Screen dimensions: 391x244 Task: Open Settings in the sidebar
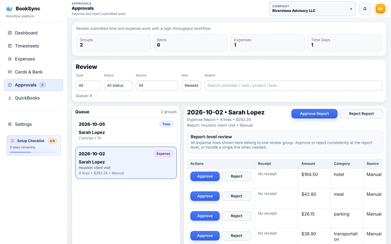(x=33, y=124)
